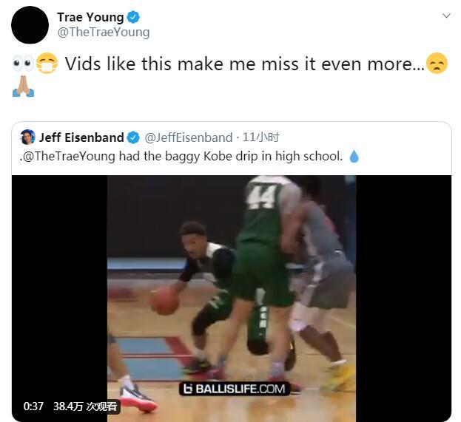This screenshot has width=461, height=422.
Task: Open the 11小时 quoted tweet timestamp
Action: (x=260, y=137)
